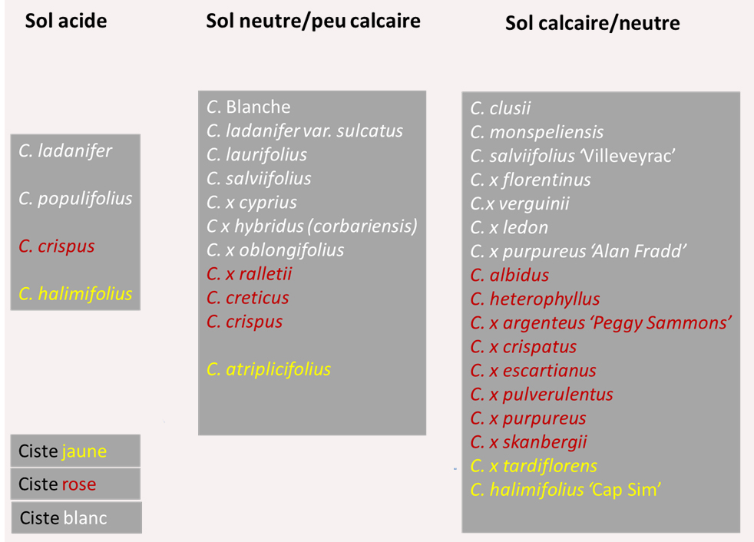
Task: Click the 'Sol acide' heading
Action: [65, 21]
